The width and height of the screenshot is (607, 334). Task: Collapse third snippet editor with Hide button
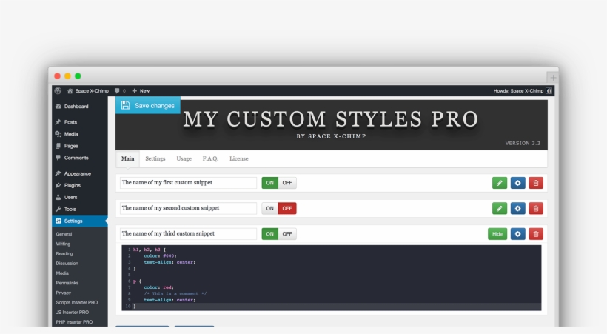pyautogui.click(x=497, y=234)
